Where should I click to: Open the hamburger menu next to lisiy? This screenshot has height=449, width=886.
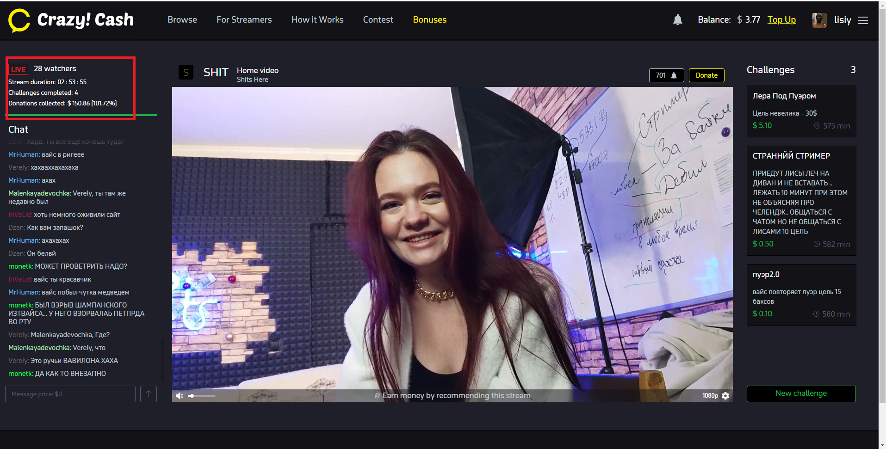pyautogui.click(x=863, y=20)
